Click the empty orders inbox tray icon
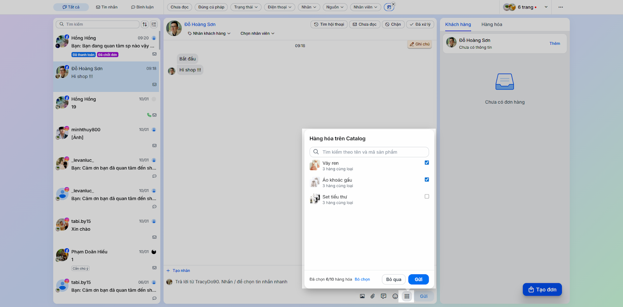Screen dimensions: 623x307 [505, 82]
